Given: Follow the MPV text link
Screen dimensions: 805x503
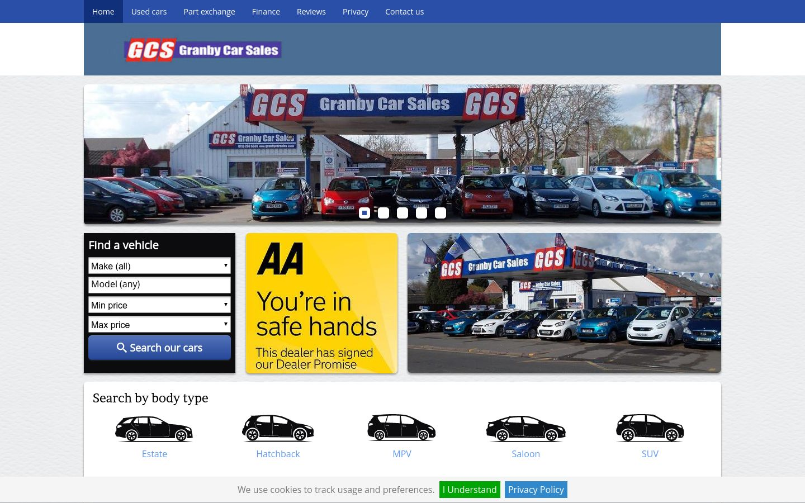Looking at the screenshot, I should coord(402,454).
